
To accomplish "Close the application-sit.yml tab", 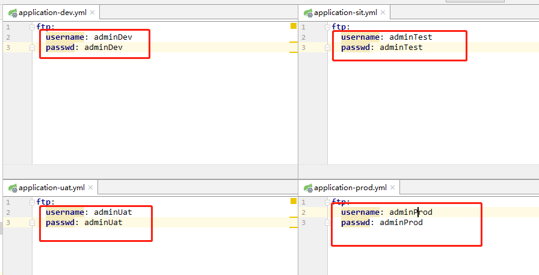I will point(383,13).
